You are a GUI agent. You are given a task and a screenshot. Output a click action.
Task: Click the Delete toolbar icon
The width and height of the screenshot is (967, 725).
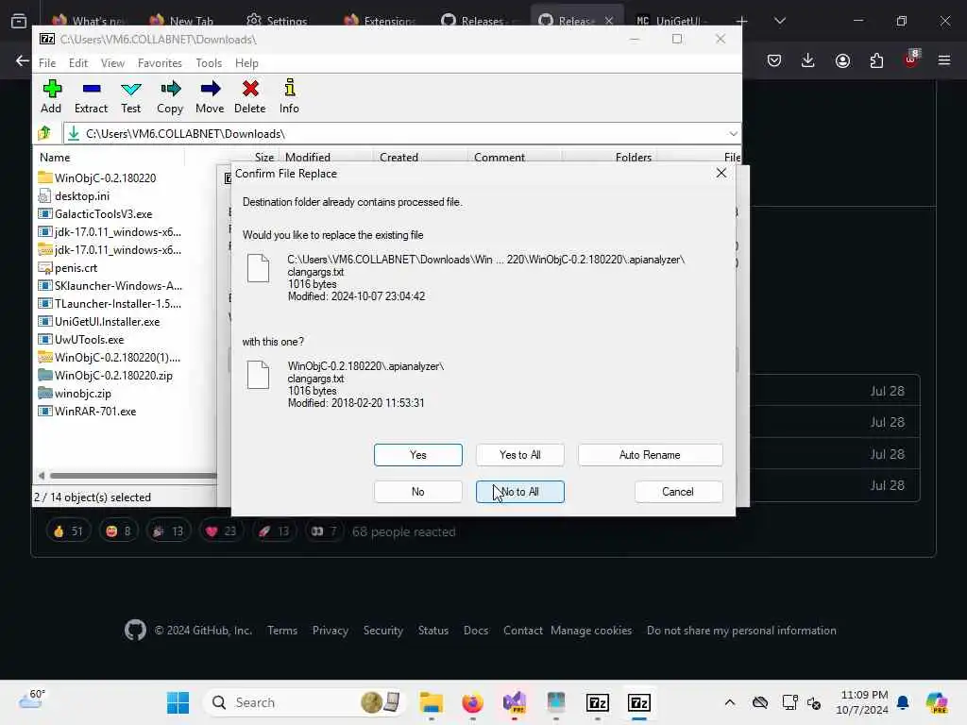click(x=249, y=97)
